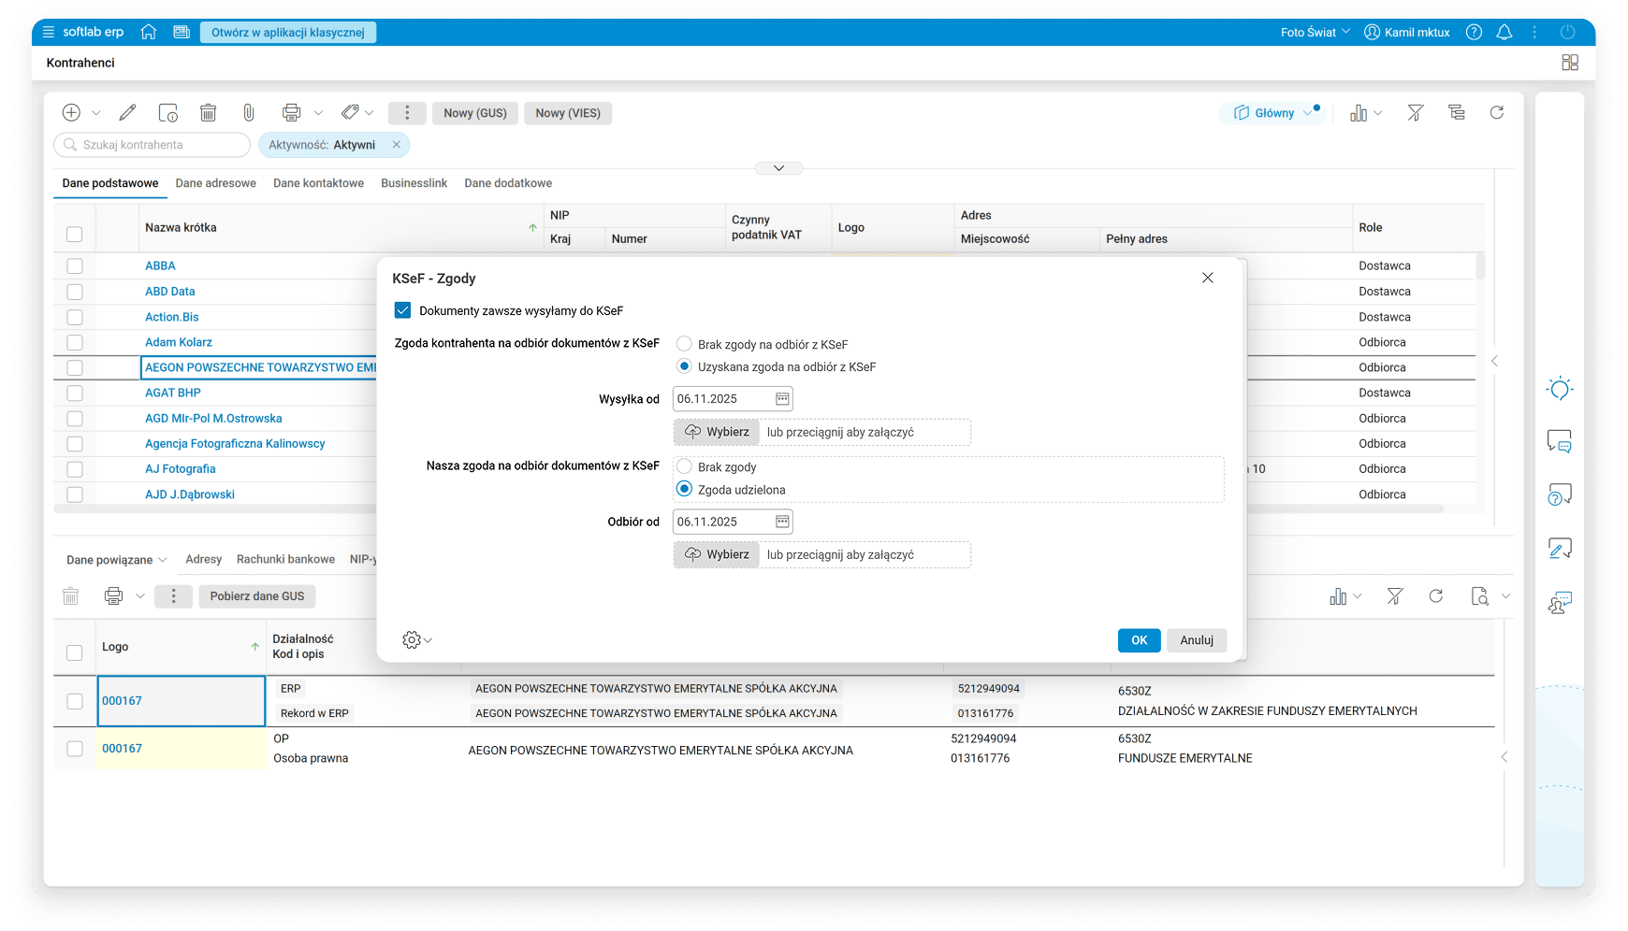The width and height of the screenshot is (1628, 931).
Task: Uncheck Dokumenty zawsze wysyłamy do KSeF
Action: 403,310
